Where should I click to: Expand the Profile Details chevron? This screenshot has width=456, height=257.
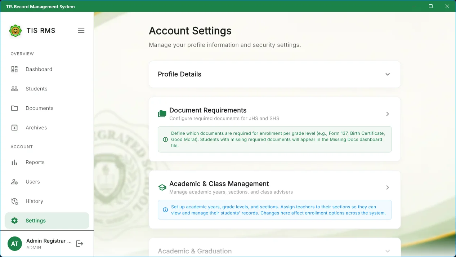388,74
